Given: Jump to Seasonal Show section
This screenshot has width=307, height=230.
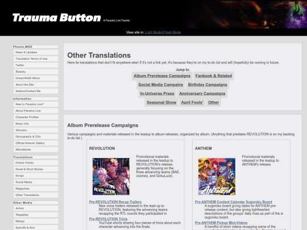Looking at the screenshot, I should pos(161,102).
